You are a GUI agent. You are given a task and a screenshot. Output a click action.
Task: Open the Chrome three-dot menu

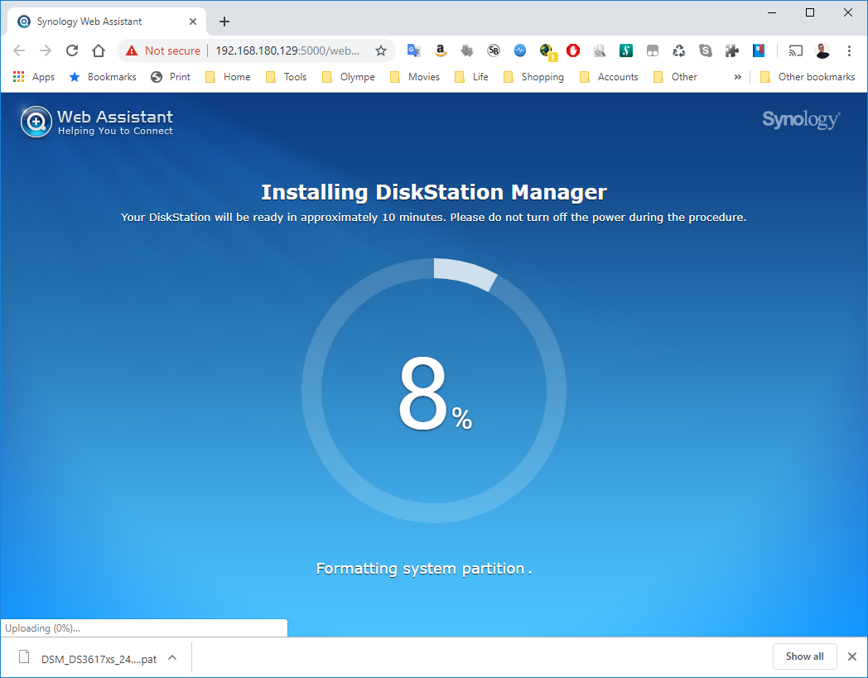tap(849, 51)
